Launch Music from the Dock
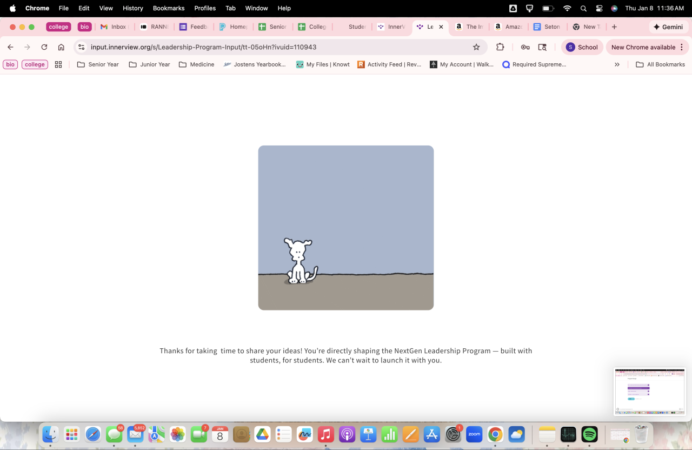The height and width of the screenshot is (450, 692). tap(326, 434)
